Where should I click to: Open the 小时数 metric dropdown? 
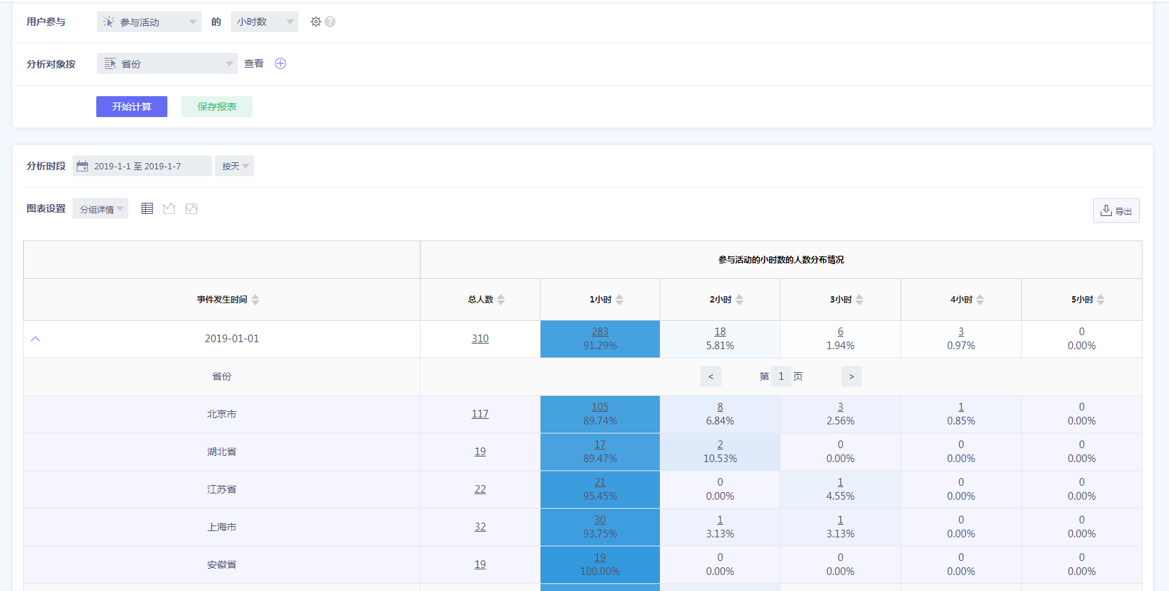[x=264, y=22]
